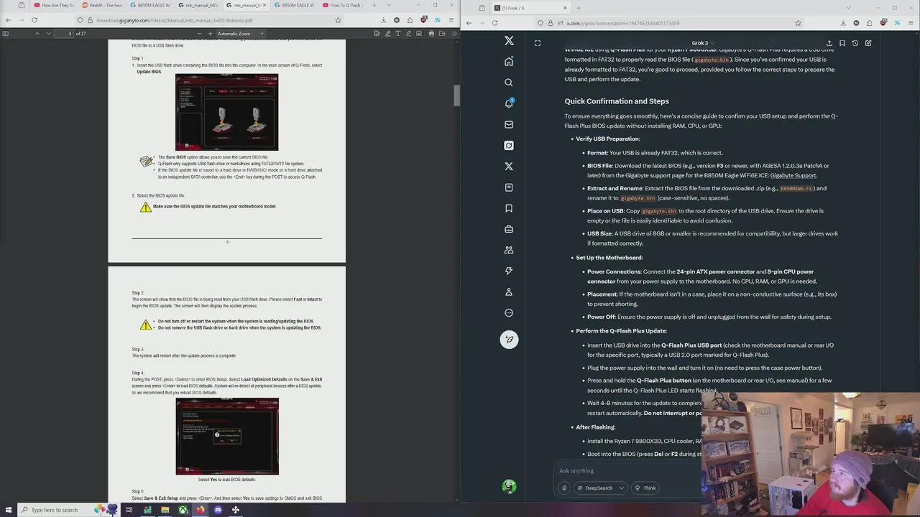The height and width of the screenshot is (517, 920).
Task: Zoom out in the PDF viewer
Action: (x=199, y=33)
